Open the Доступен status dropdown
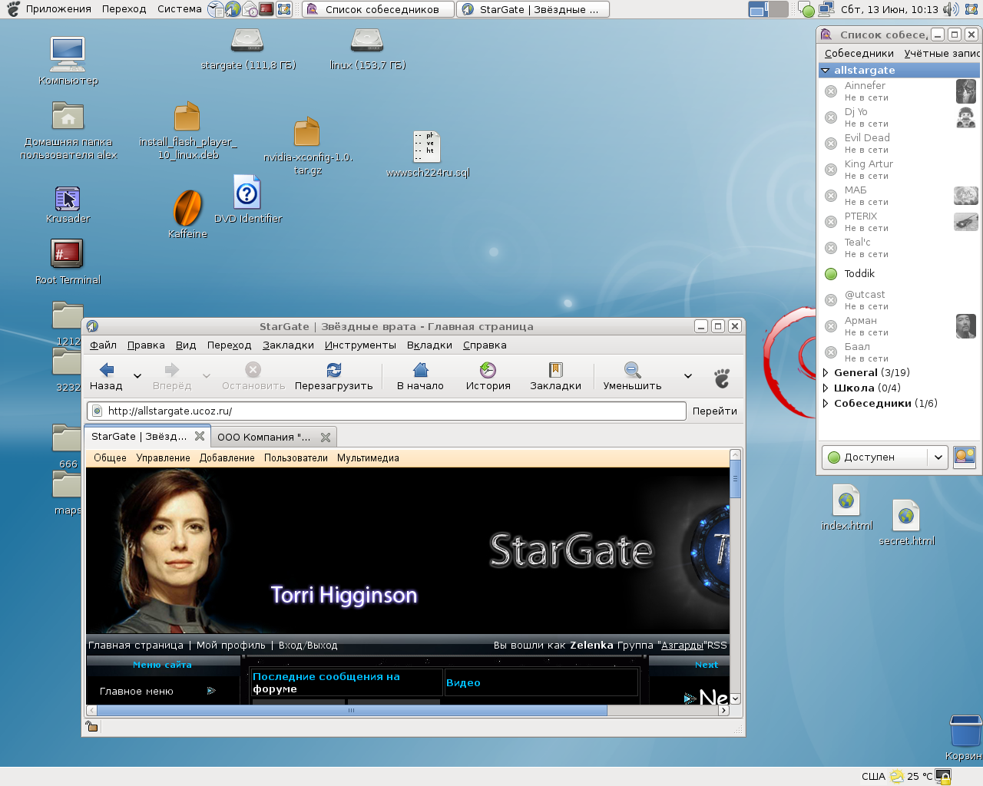The image size is (983, 786). click(x=883, y=457)
